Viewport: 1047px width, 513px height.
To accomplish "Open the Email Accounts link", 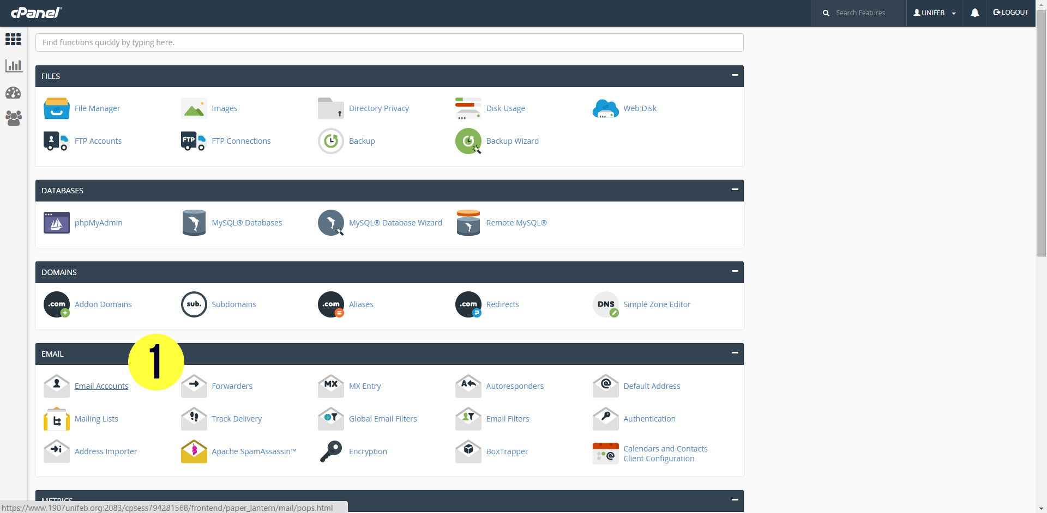I will tap(101, 386).
